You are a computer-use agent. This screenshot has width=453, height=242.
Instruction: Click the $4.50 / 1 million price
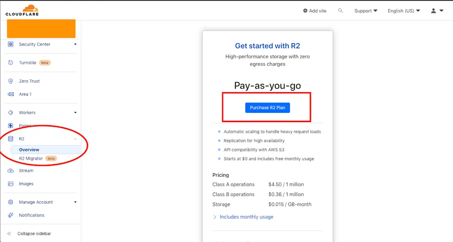coord(286,184)
